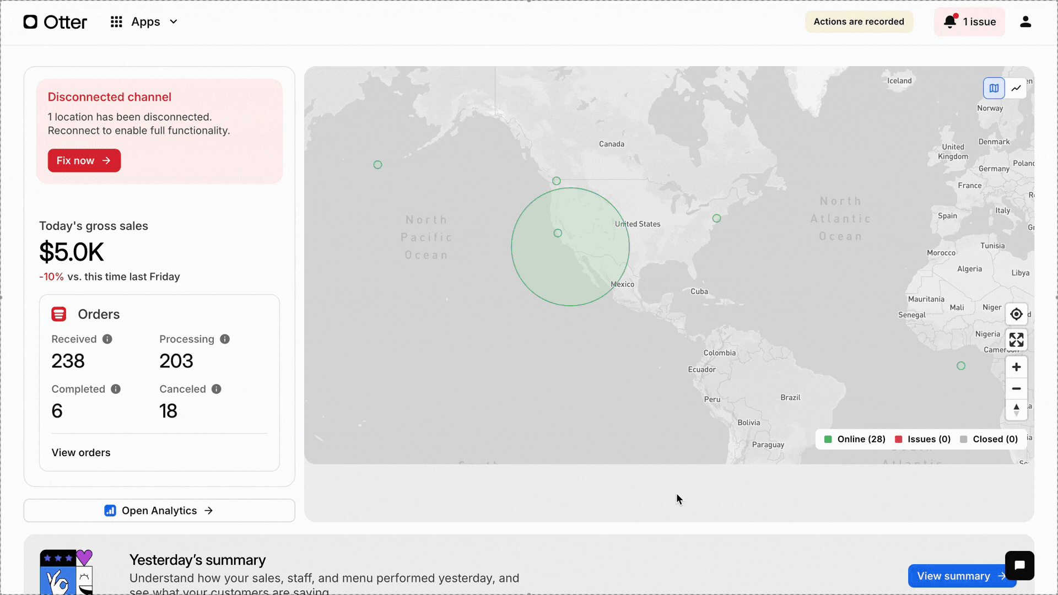Click the locate me map icon
The height and width of the screenshot is (595, 1058).
click(1017, 314)
